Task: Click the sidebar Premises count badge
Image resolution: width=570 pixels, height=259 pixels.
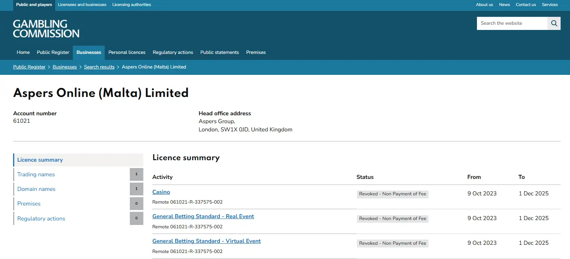Action: [x=137, y=204]
